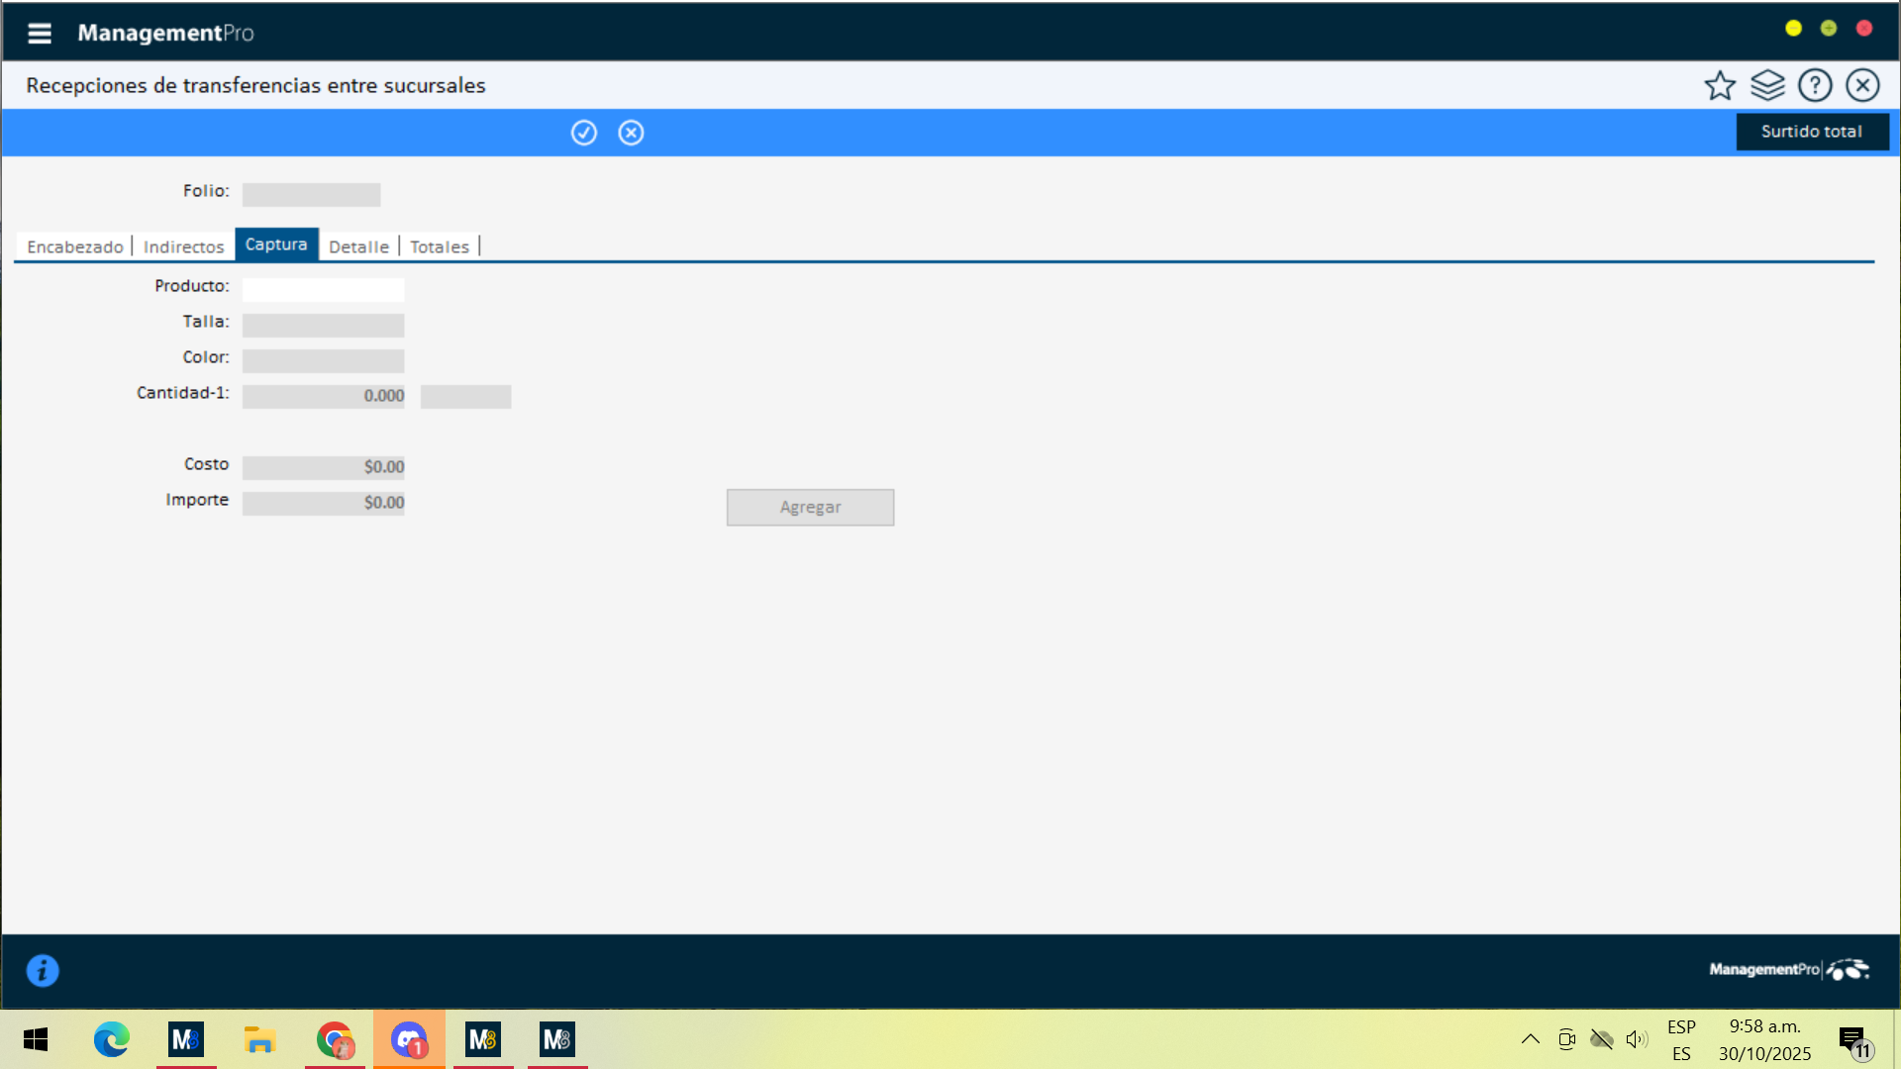Cancel with the toolbar circled X icon
1901x1069 pixels.
631,133
